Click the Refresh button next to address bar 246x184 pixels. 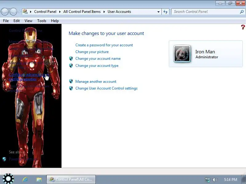[x=165, y=12]
